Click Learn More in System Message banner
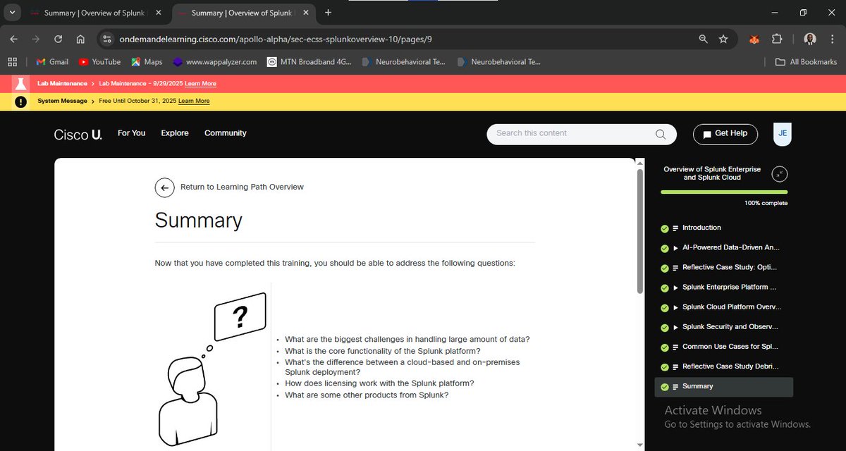 (194, 101)
